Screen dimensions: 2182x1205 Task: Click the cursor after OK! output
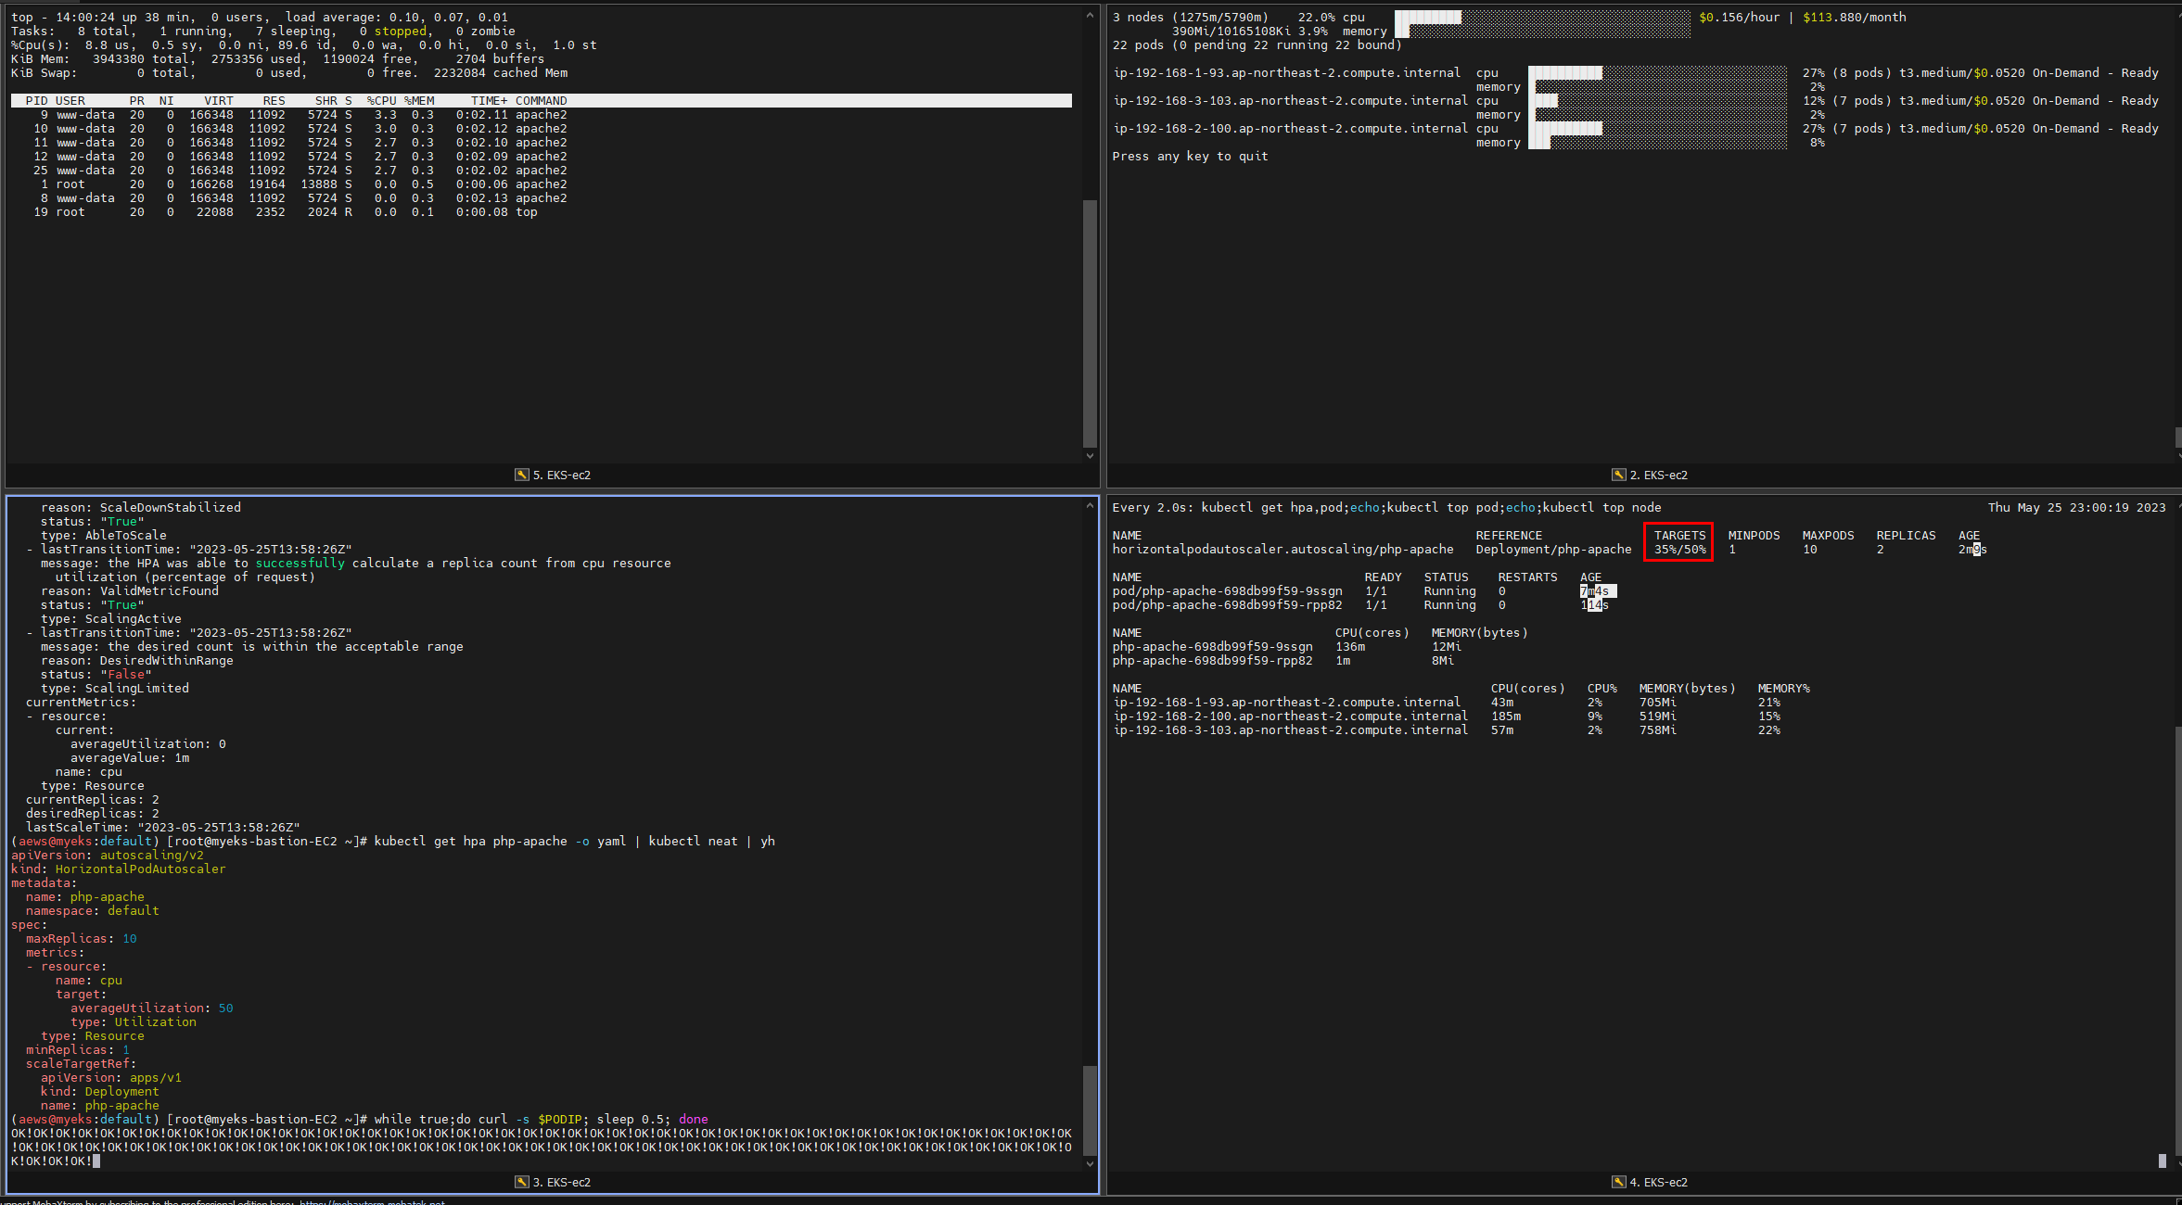coord(96,1161)
